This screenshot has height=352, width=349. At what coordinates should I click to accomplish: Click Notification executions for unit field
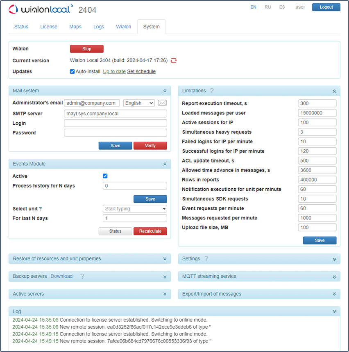tap(317, 189)
